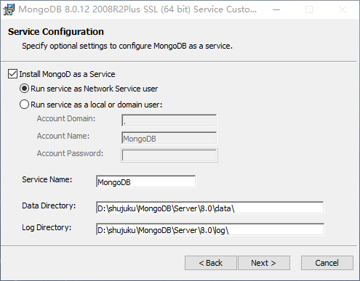The height and width of the screenshot is (281, 360).
Task: Click the Account Name label
Action: pos(63,136)
